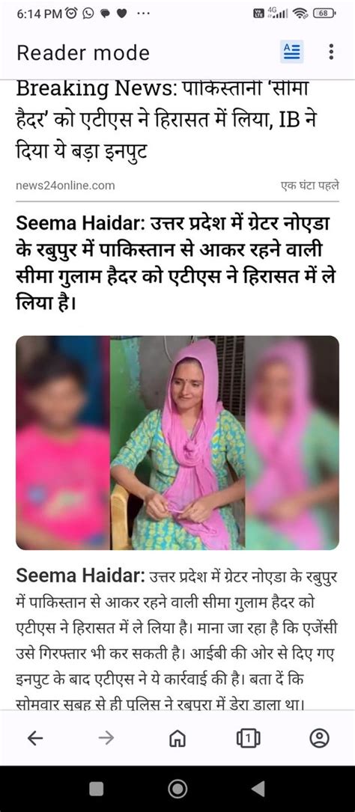Open the browser home page icon

click(177, 739)
